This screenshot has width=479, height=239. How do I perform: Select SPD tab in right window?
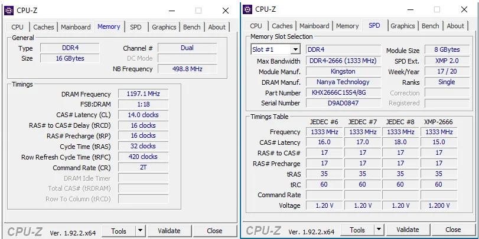coord(374,25)
